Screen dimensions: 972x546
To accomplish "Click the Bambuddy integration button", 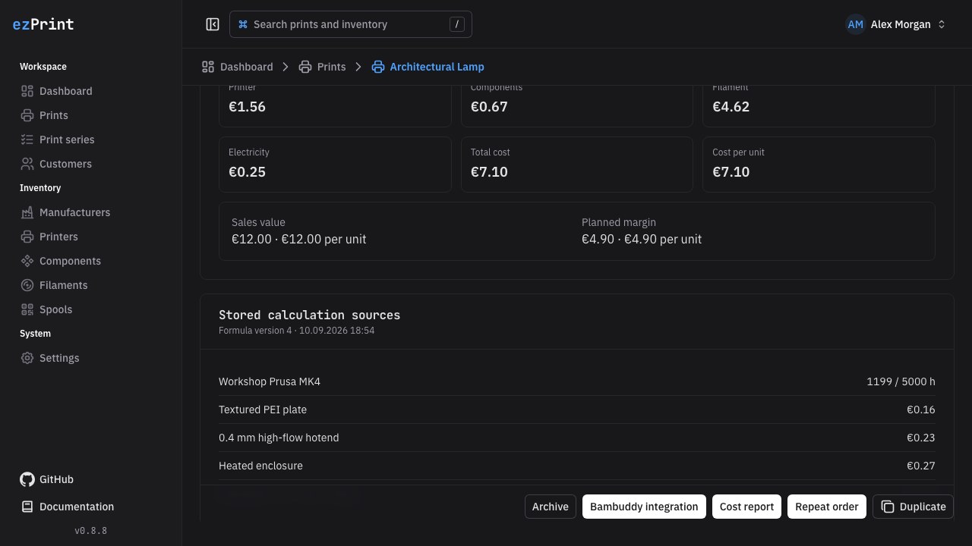I will tap(644, 507).
